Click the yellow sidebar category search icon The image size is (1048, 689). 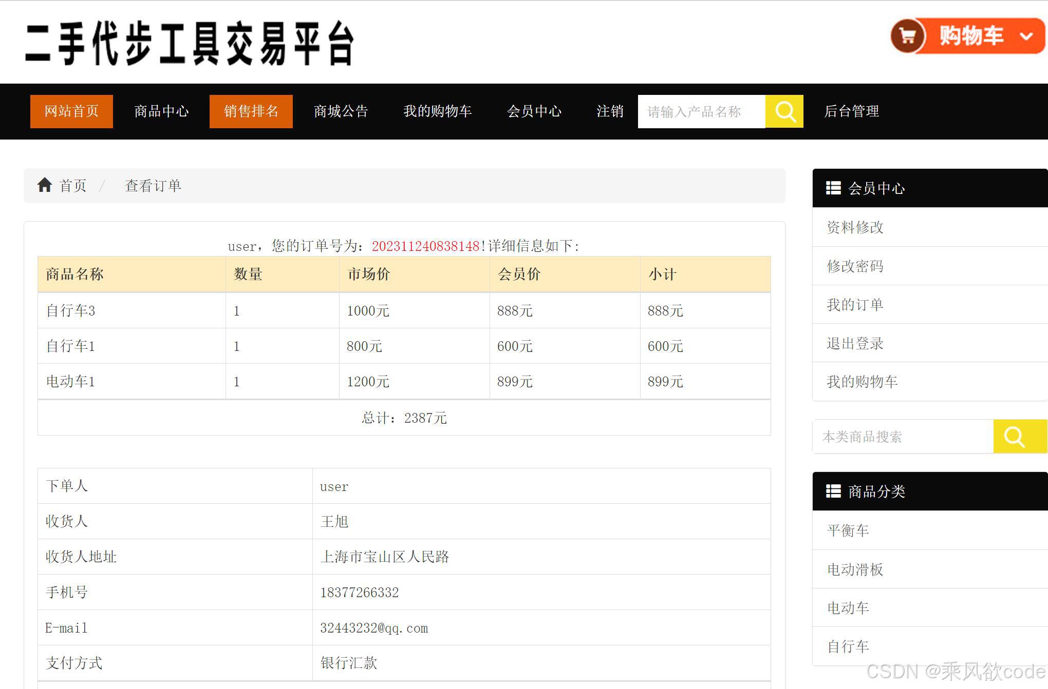pyautogui.click(x=1015, y=437)
